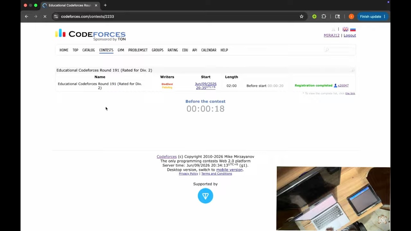Click 'the link' to view the complete list
This screenshot has height=231, width=411.
(x=350, y=93)
